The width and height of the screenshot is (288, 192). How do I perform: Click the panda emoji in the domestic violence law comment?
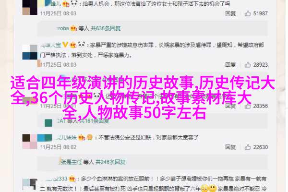[82, 44]
